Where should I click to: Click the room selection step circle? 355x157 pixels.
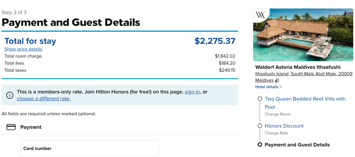260,99
